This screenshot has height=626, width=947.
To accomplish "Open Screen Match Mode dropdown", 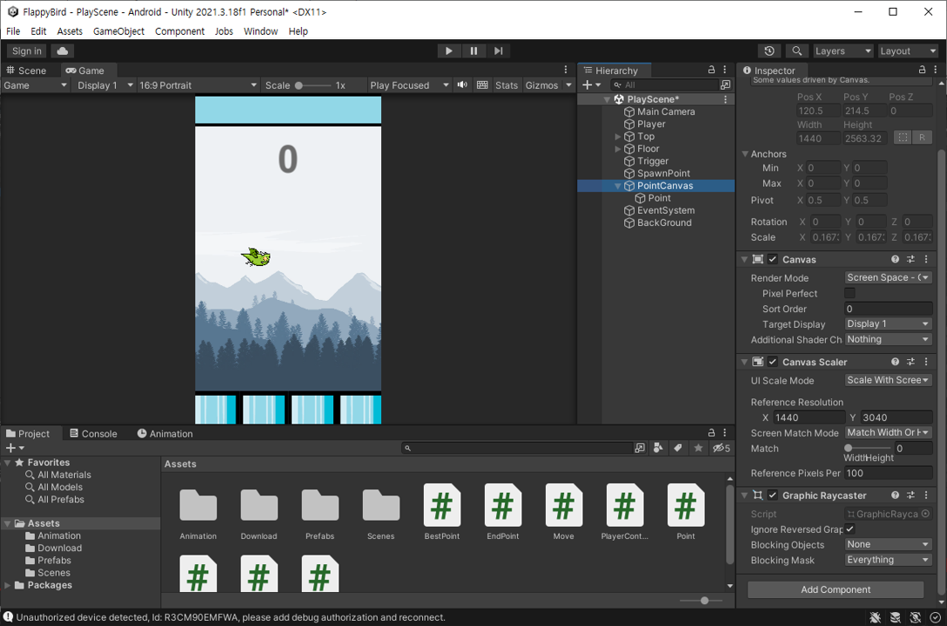I will [888, 432].
